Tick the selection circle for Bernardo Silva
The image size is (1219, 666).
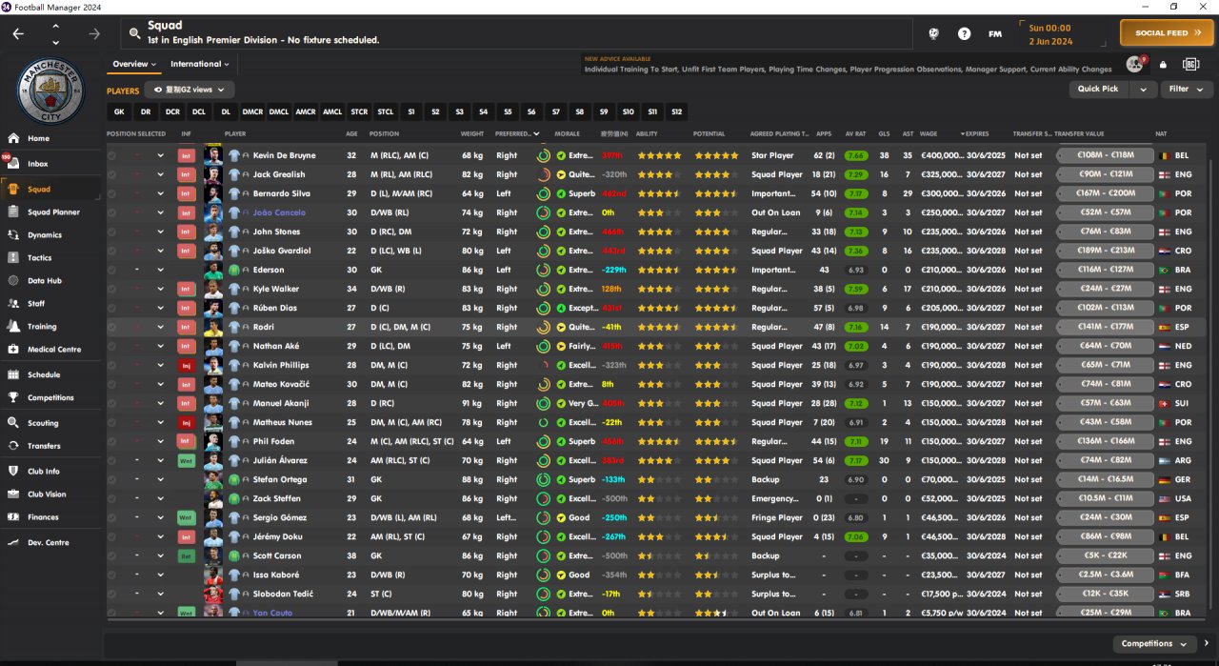[x=112, y=193]
